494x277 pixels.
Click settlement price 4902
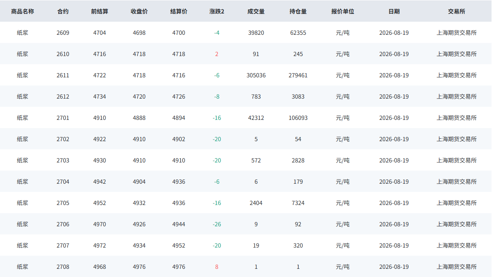pos(179,139)
